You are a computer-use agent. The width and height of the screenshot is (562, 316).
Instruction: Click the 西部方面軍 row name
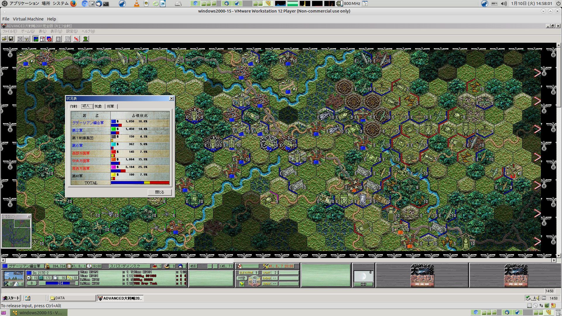pyautogui.click(x=81, y=153)
